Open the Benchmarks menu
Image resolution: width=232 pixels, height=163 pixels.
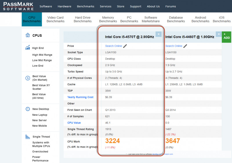click(x=86, y=6)
